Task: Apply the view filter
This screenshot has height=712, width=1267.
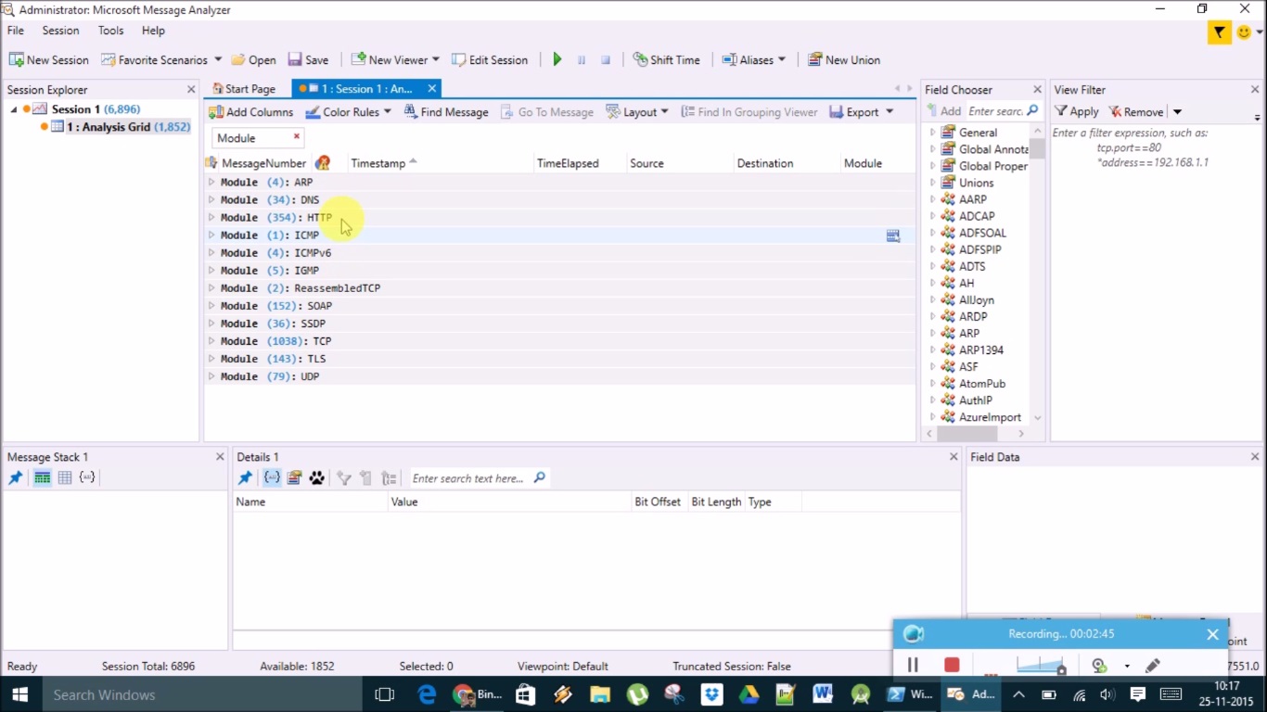Action: tap(1077, 111)
